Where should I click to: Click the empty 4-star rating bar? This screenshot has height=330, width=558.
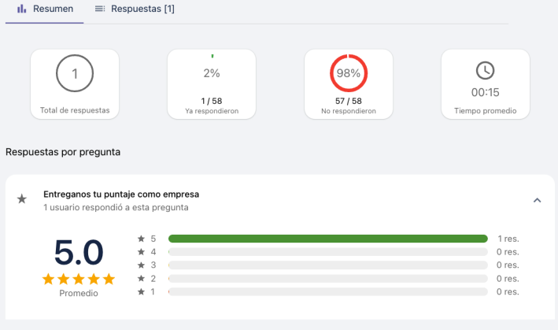pos(327,252)
